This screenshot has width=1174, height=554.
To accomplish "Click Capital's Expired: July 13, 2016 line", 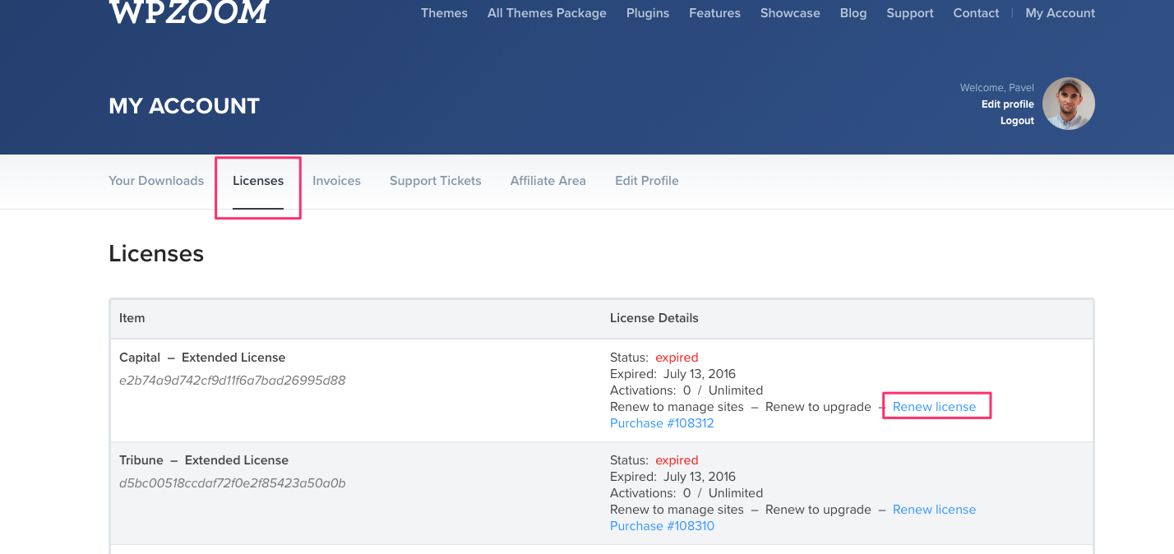I will point(673,374).
